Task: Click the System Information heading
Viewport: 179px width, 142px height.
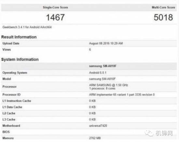Action: tap(20, 59)
